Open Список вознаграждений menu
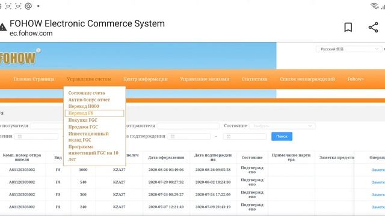This screenshot has height=216, width=385. [307, 79]
